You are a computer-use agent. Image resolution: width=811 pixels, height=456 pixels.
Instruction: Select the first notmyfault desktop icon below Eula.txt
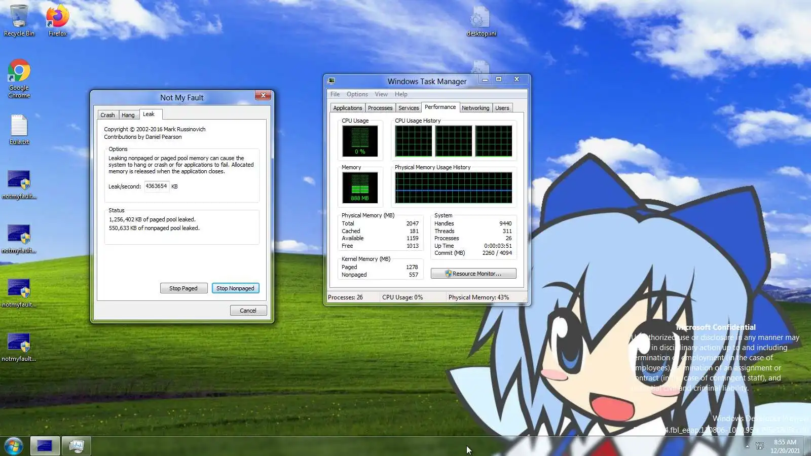click(19, 185)
